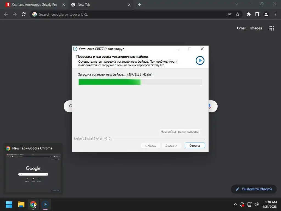
Task: Click the Nullsoft Install System v3.01 text
Action: coord(93,138)
